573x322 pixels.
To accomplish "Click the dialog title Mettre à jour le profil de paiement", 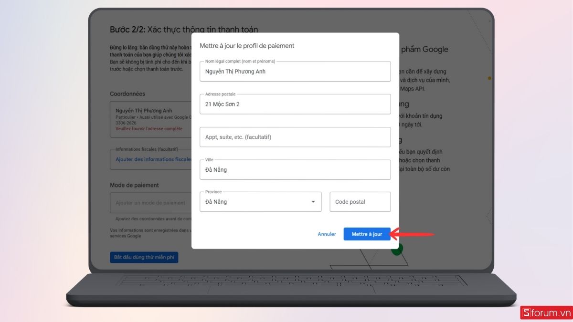I will point(247,46).
